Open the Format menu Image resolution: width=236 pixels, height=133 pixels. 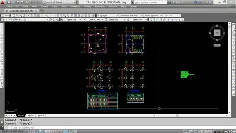[x=44, y=7]
